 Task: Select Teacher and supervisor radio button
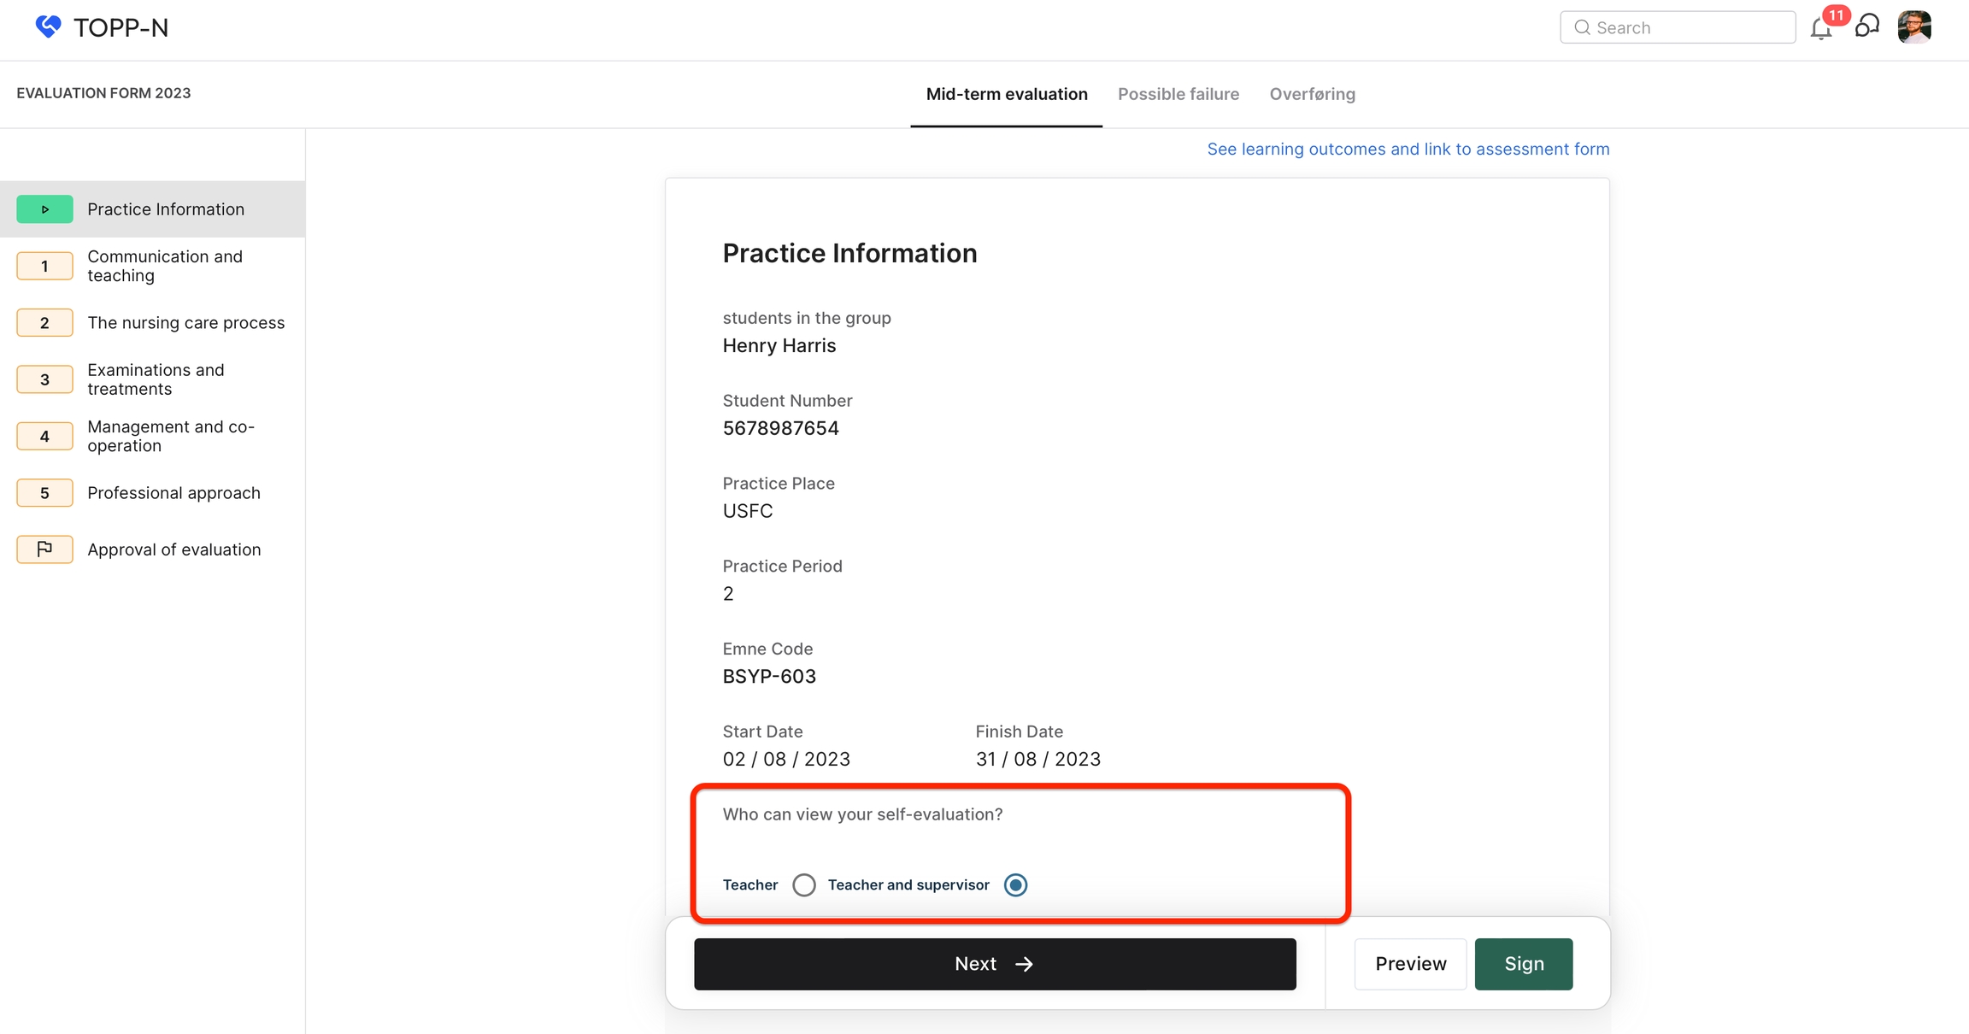(1015, 884)
